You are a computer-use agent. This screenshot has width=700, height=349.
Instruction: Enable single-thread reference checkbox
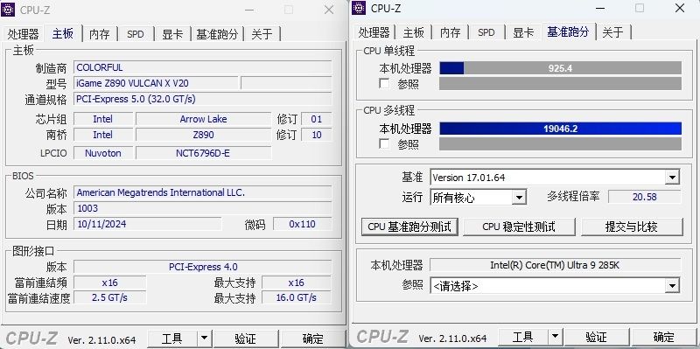(x=384, y=83)
